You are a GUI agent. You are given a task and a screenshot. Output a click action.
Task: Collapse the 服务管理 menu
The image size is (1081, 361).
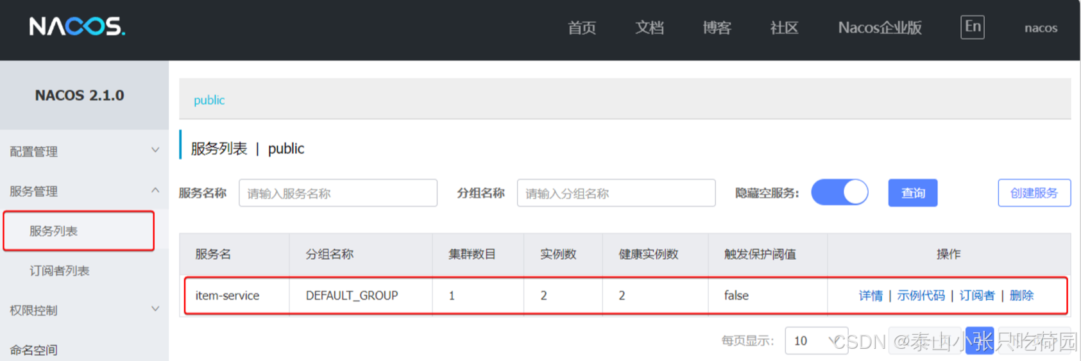(84, 191)
